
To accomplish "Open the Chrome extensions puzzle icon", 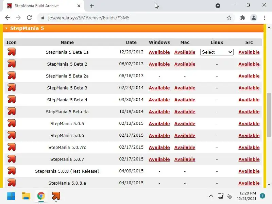I will [242, 18].
